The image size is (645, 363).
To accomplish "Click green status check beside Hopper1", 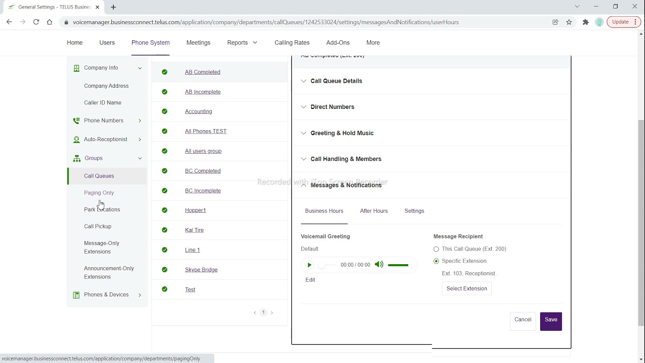I will point(164,210).
